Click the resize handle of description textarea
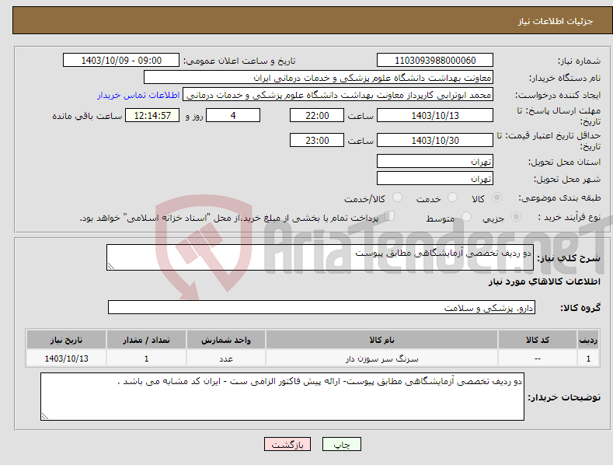This screenshot has width=613, height=465. [111, 267]
